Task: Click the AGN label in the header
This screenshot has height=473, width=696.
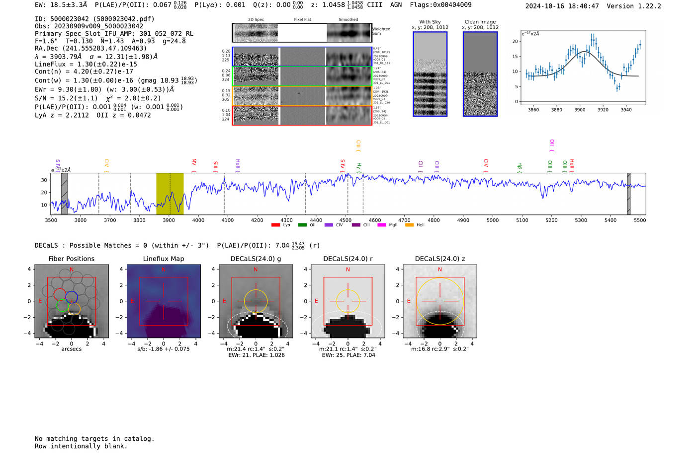Action: click(396, 5)
